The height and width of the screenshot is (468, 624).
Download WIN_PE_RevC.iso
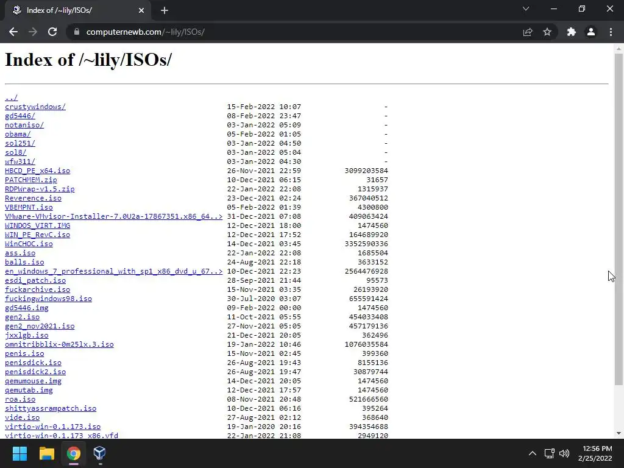pos(37,235)
